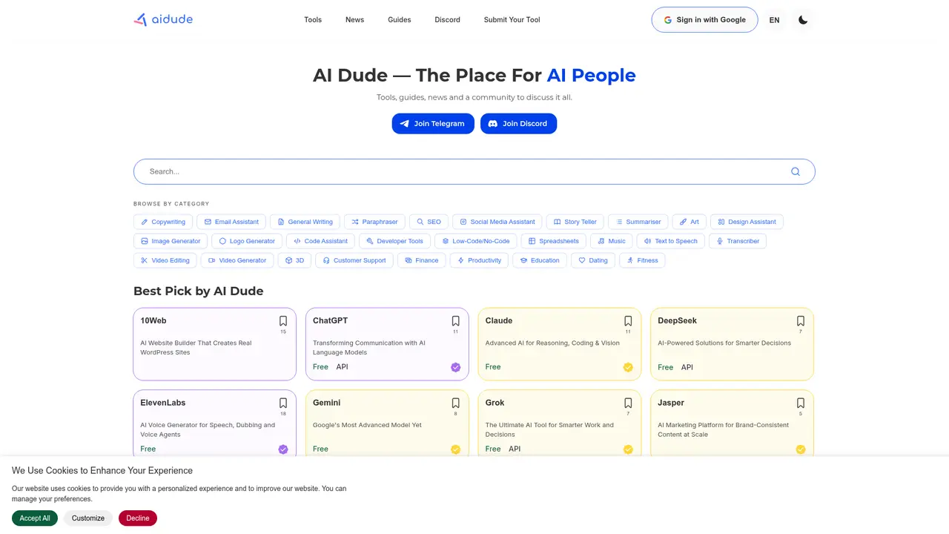Filter by Image Generator category

click(x=171, y=241)
